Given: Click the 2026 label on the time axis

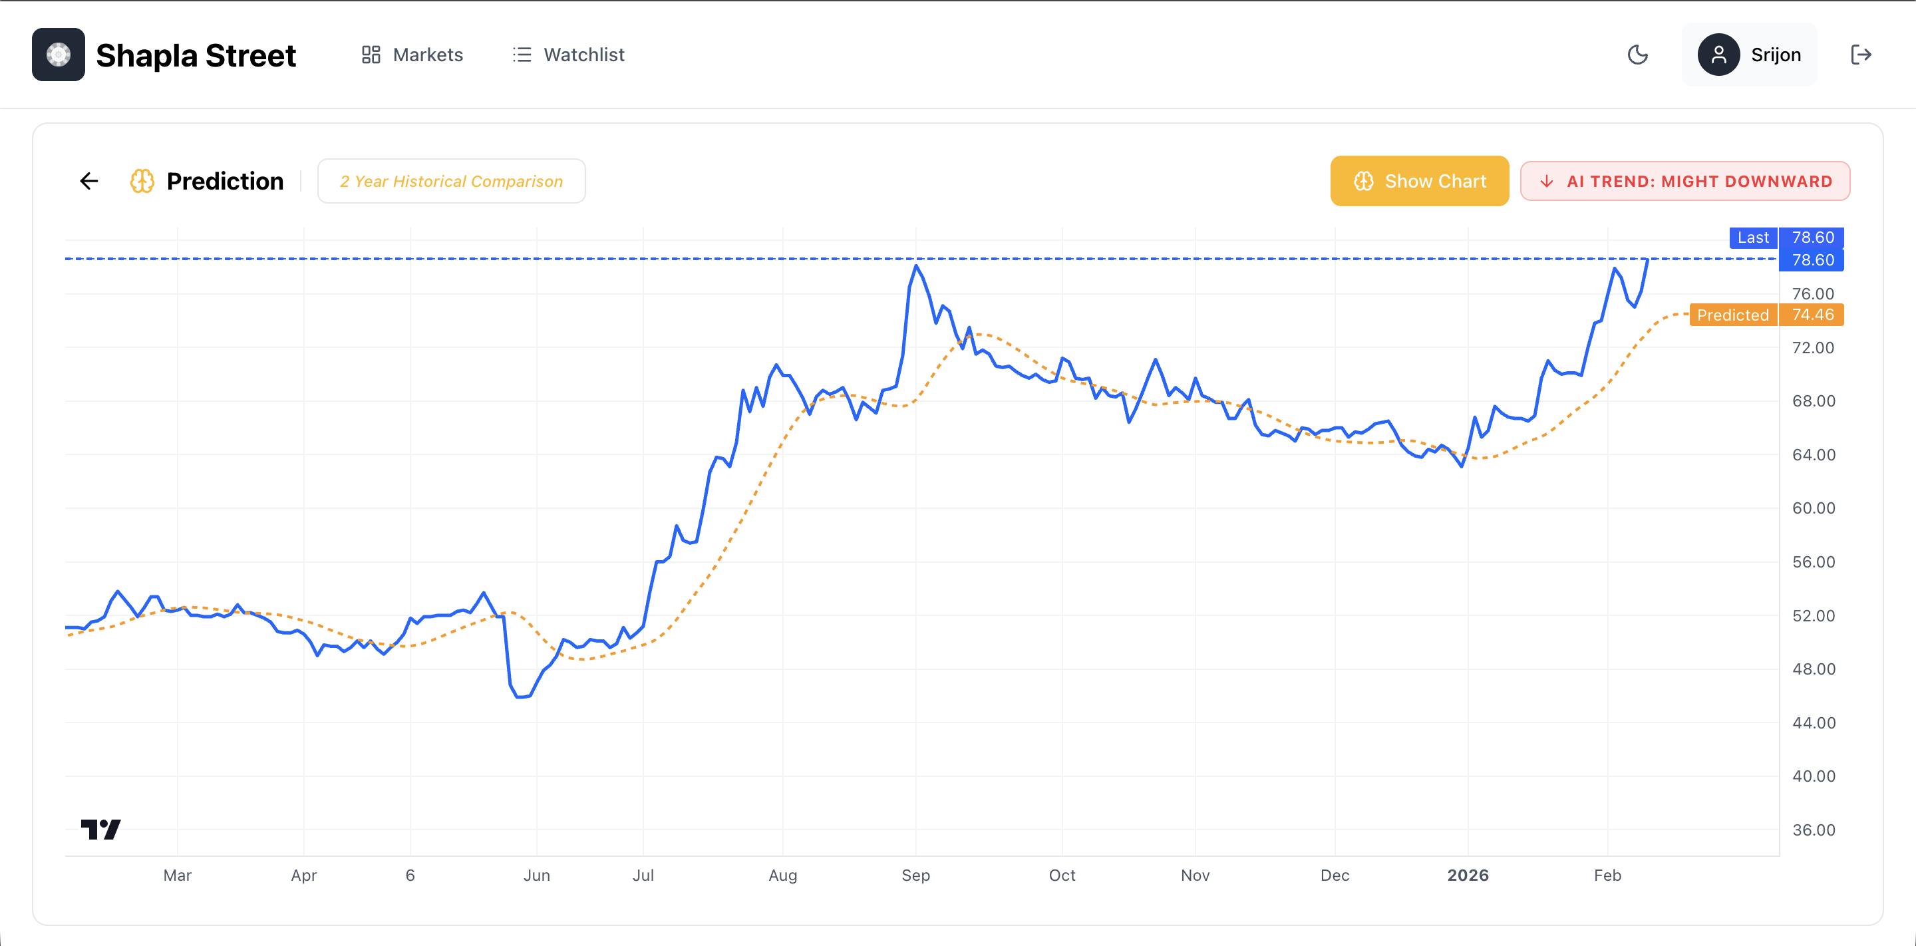Looking at the screenshot, I should [1468, 875].
